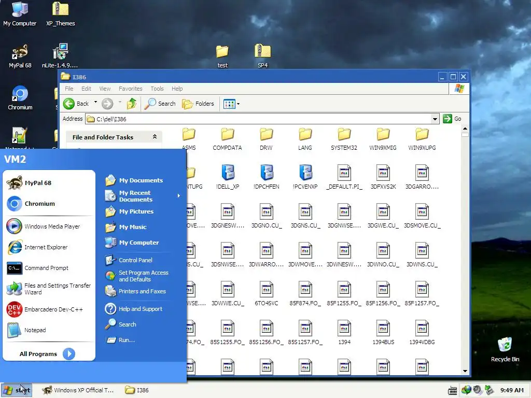
Task: Switch to Windows XP Official taskbar window
Action: pyautogui.click(x=78, y=390)
